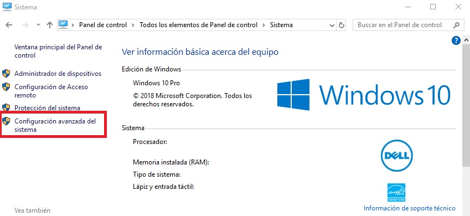Click the search magnifier icon

pos(456,25)
